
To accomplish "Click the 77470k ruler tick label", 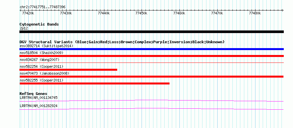I will pyautogui.click(x=217, y=13).
